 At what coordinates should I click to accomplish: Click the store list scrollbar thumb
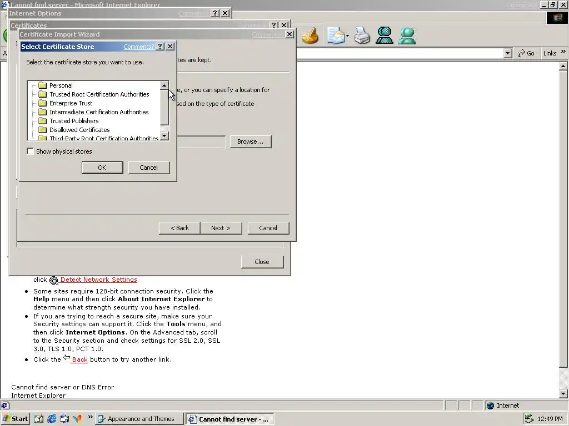pyautogui.click(x=164, y=108)
